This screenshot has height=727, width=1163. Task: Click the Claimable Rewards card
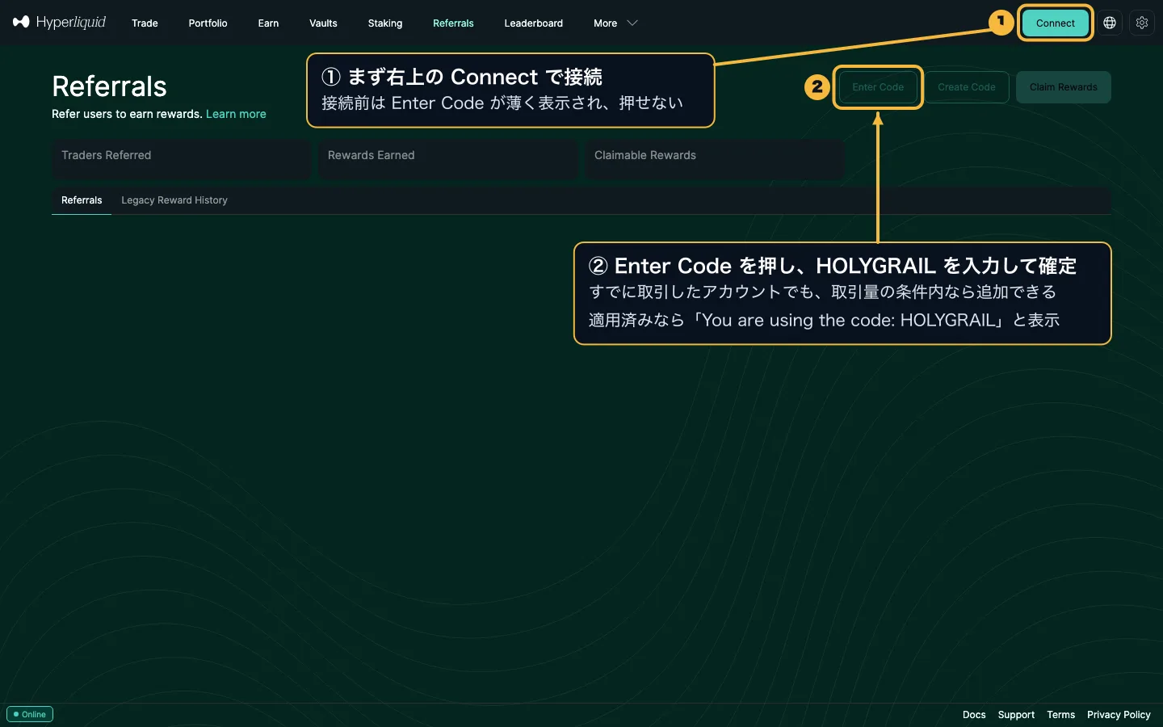[x=714, y=159]
